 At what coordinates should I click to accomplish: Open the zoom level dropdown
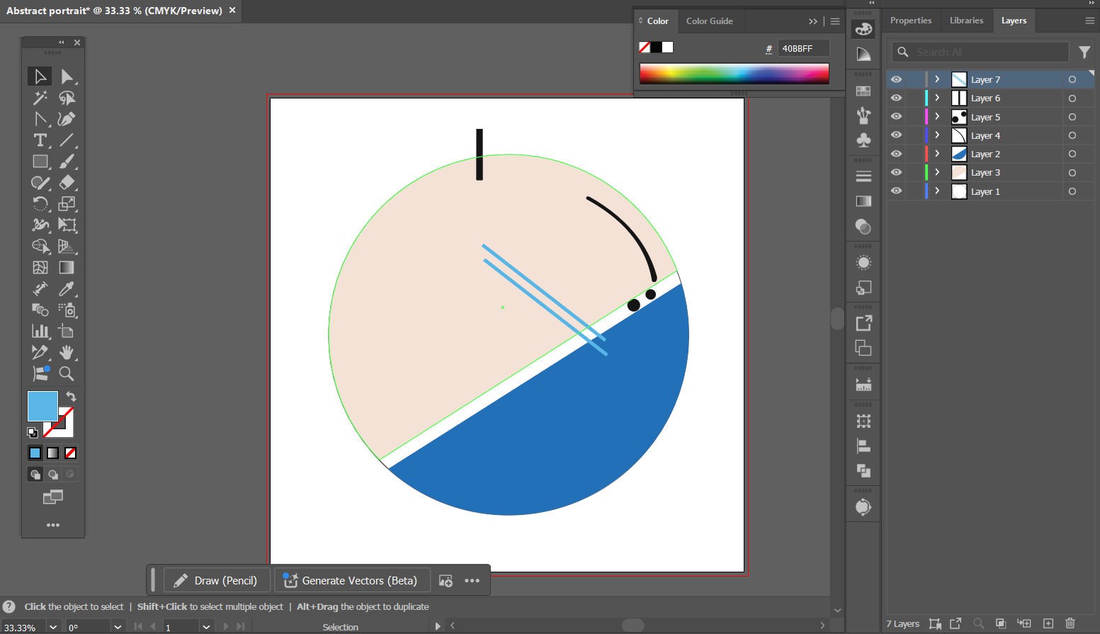click(53, 627)
